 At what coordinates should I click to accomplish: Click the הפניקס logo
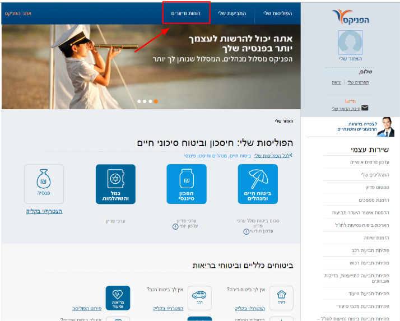pyautogui.click(x=350, y=17)
